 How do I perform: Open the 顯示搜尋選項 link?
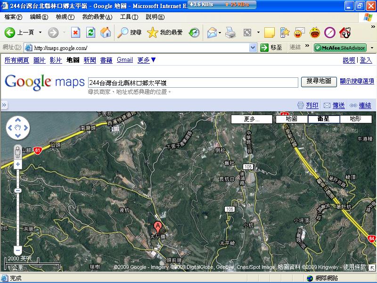[357, 82]
